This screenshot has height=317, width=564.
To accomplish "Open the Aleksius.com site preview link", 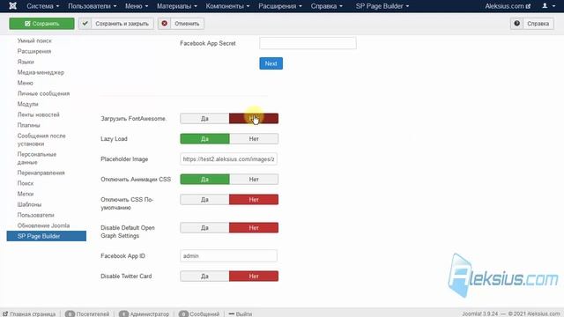I will click(508, 6).
